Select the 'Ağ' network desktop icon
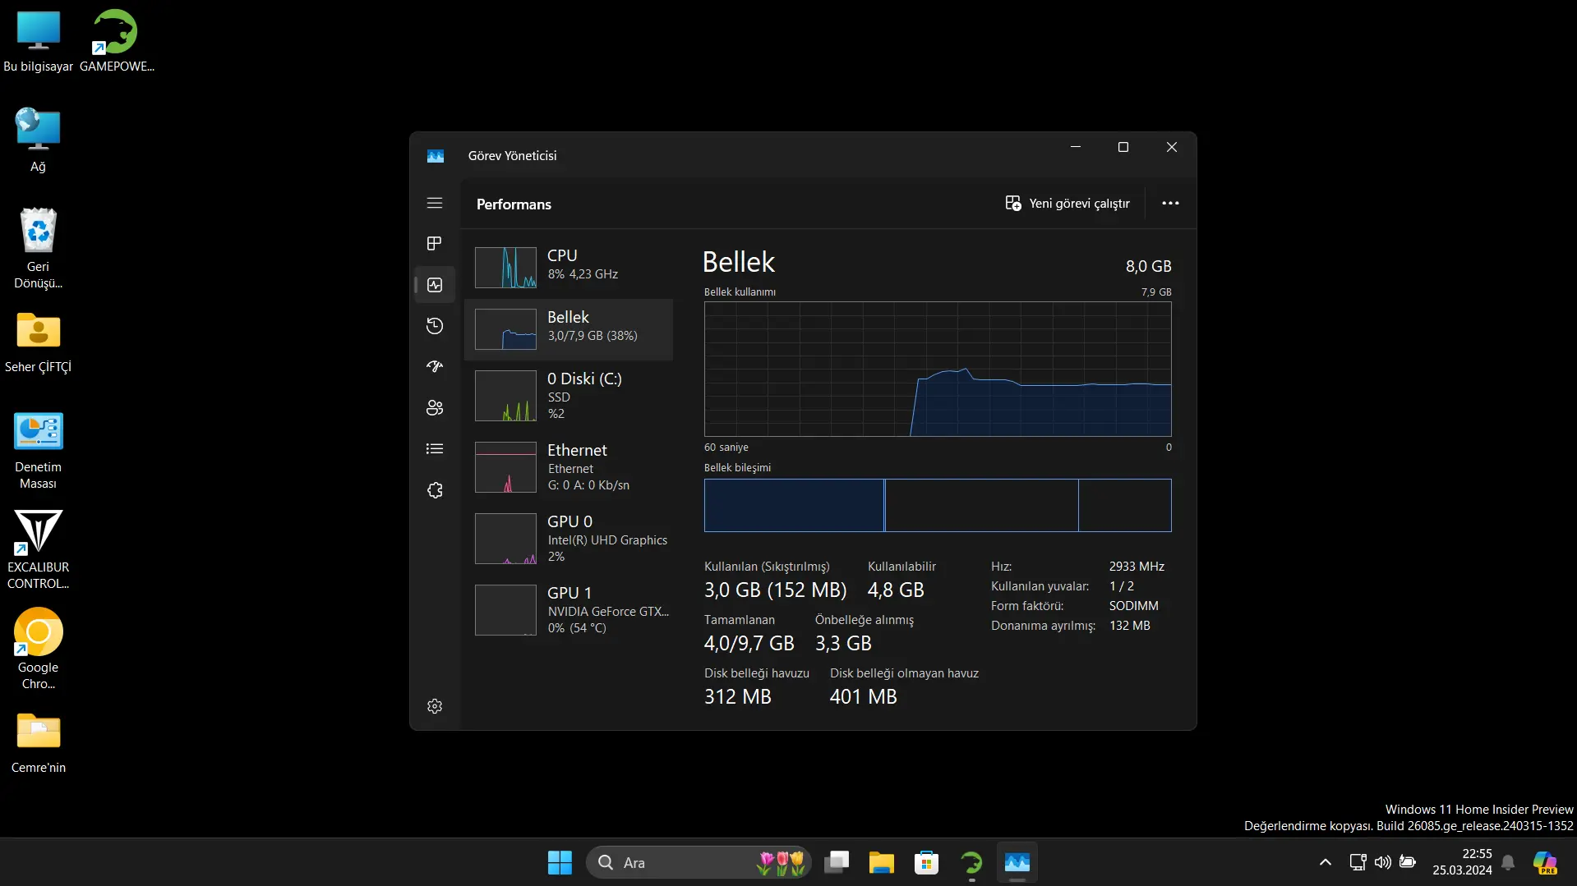1577x886 pixels. (x=38, y=140)
